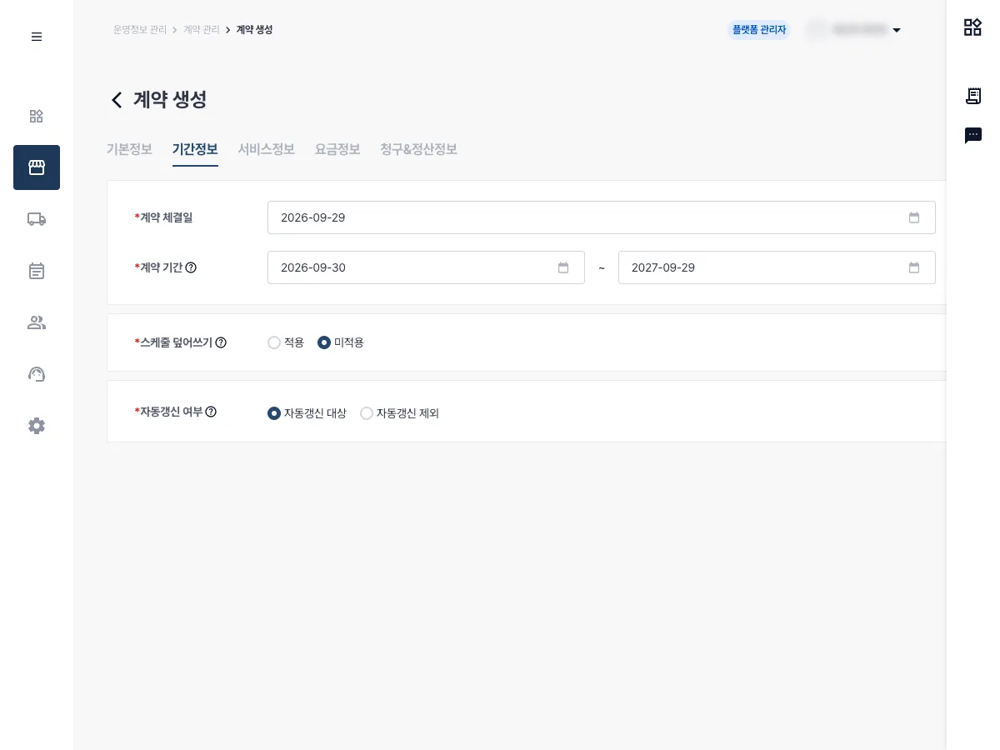Open the chat message icon in right panel
Viewport: 1000px width, 750px height.
[972, 135]
